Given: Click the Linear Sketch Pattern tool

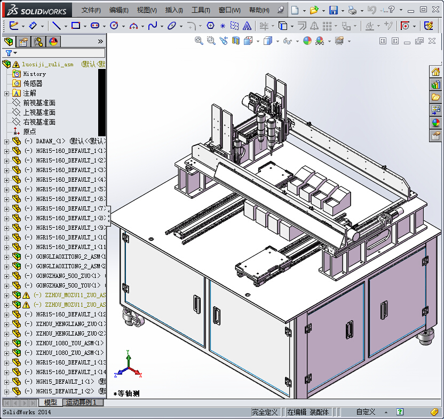Looking at the screenshot, I should click(x=327, y=26).
